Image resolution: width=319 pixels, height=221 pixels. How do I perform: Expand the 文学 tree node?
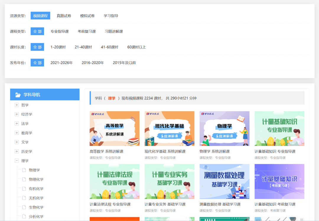pos(17,142)
